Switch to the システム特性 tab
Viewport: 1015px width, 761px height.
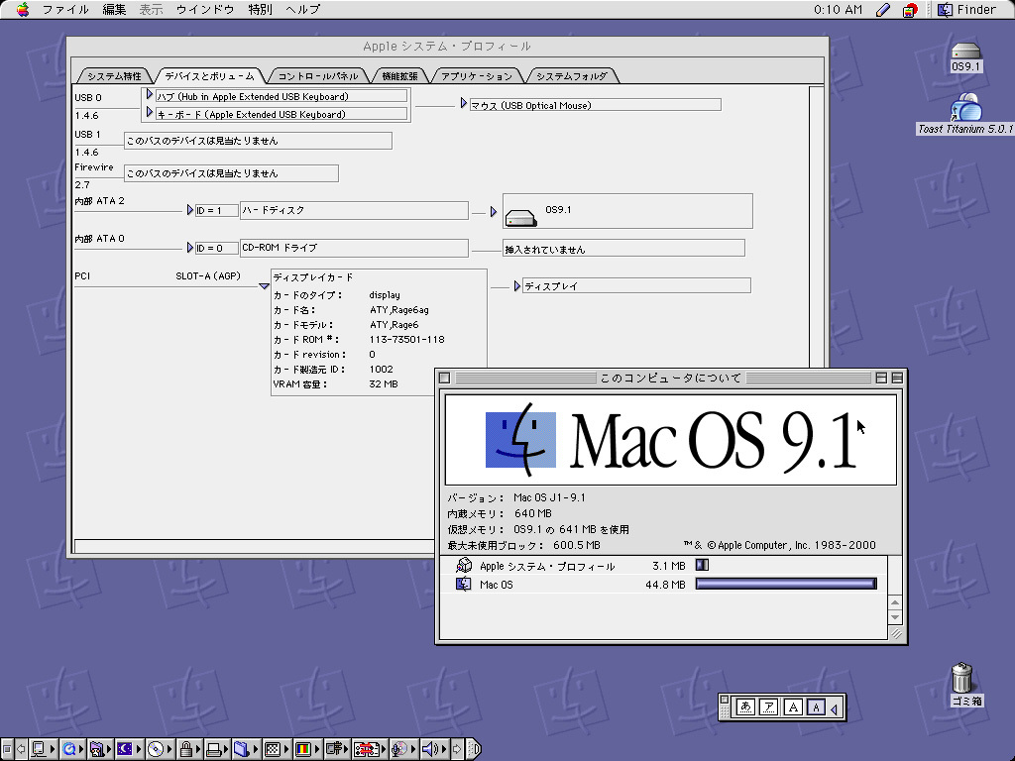click(x=114, y=75)
